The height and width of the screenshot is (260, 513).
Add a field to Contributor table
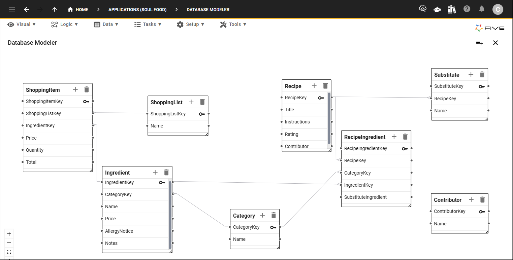(471, 199)
